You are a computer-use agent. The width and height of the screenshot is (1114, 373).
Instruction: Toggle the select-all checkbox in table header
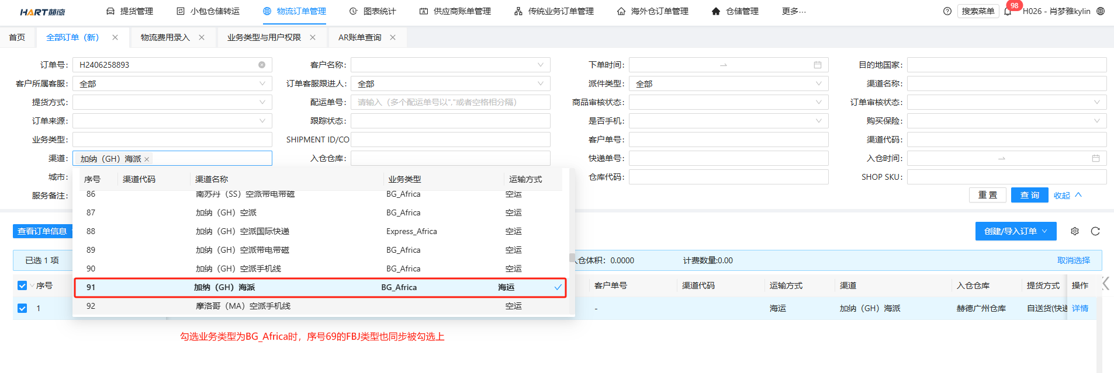[22, 285]
